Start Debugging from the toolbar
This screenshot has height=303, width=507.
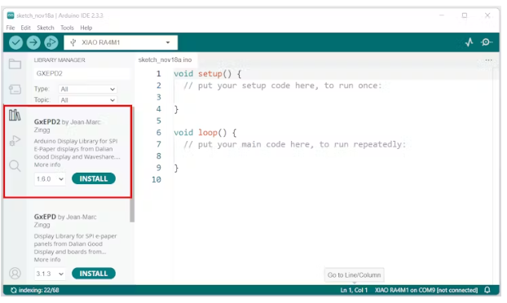[x=51, y=42]
